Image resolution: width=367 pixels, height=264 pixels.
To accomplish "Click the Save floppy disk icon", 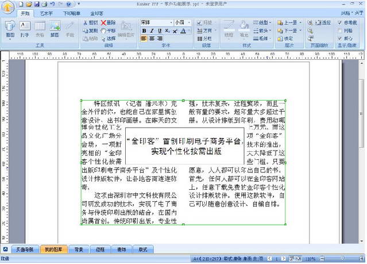I will pos(37,4).
